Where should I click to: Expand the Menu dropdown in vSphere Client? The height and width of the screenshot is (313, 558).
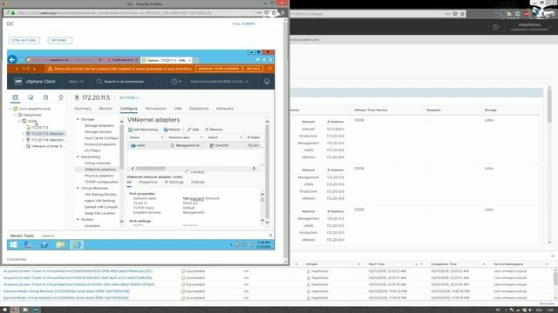(76, 82)
